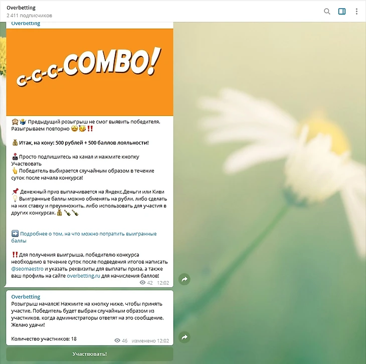Open the overbetting.ru site link

pos(83,276)
